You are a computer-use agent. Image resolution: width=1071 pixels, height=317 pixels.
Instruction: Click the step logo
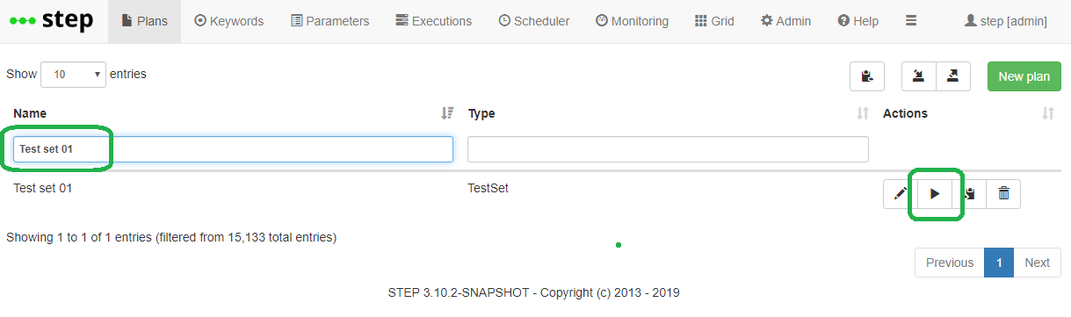pos(51,21)
